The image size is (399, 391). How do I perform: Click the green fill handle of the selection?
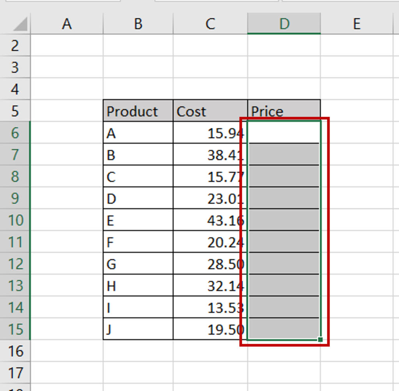click(320, 340)
